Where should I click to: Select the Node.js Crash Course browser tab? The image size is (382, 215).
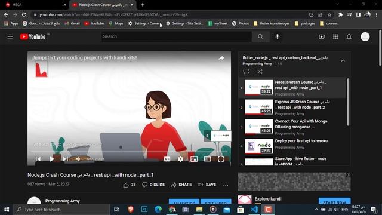pyautogui.click(x=103, y=5)
